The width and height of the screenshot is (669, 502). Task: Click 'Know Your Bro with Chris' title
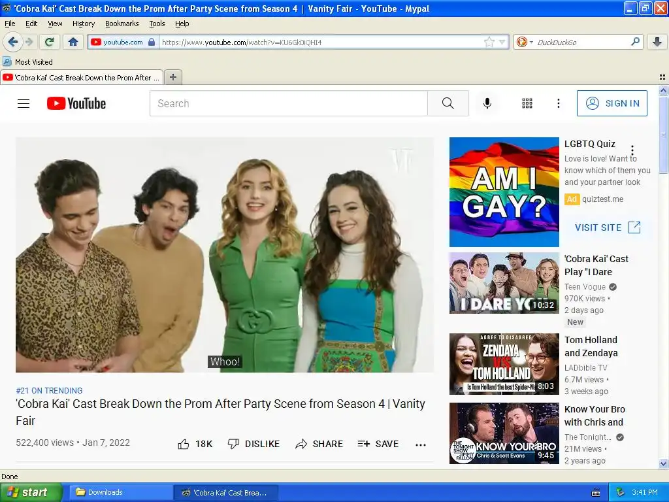tap(595, 415)
